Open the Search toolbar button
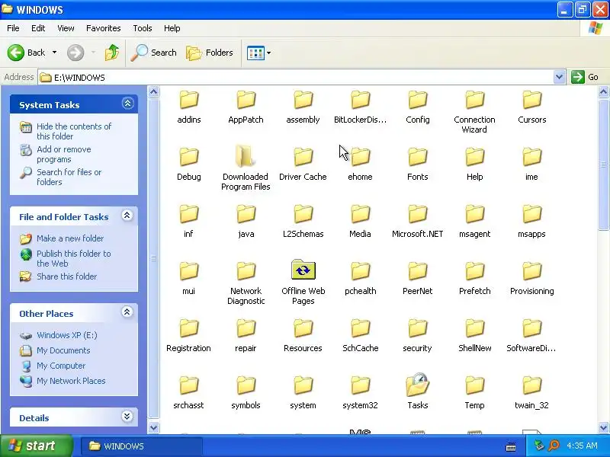610x457 pixels. 154,53
